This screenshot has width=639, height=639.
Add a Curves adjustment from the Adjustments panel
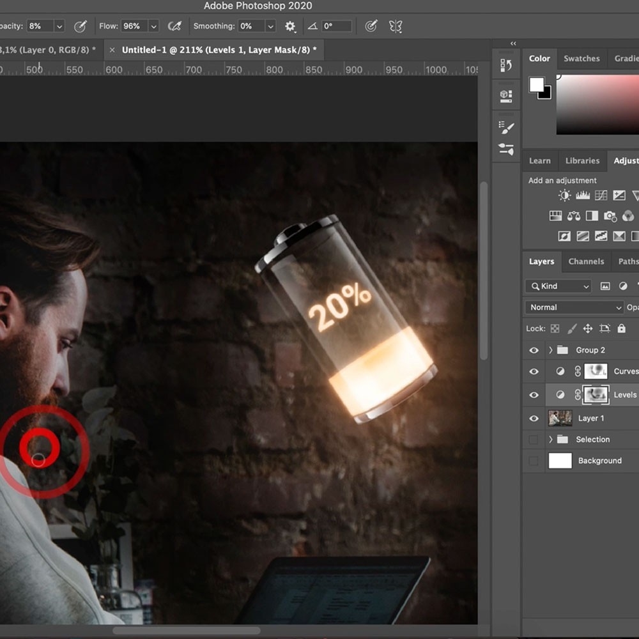(601, 196)
